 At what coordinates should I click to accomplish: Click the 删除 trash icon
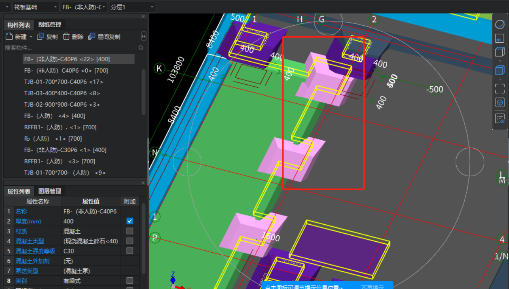point(66,36)
